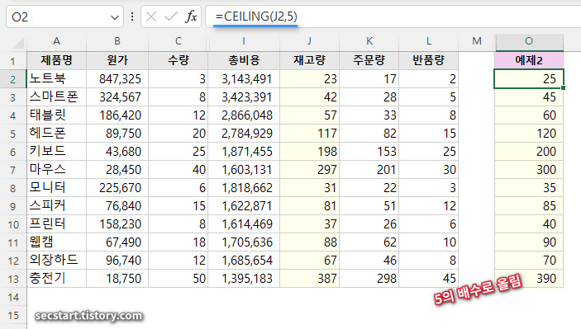This screenshot has height=329, width=581.
Task: Click the three-dot formula bar handle
Action: pos(132,16)
